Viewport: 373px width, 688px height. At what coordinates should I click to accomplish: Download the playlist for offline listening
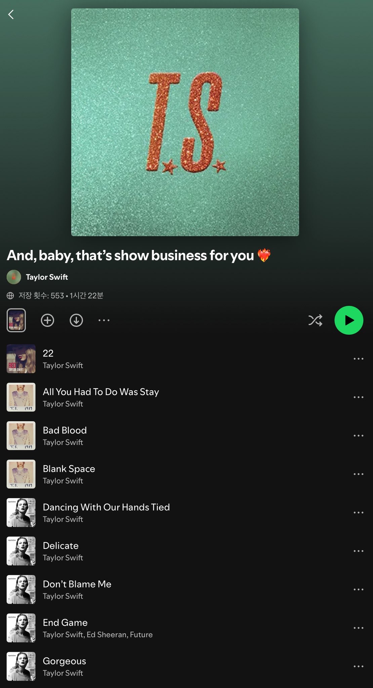76,320
